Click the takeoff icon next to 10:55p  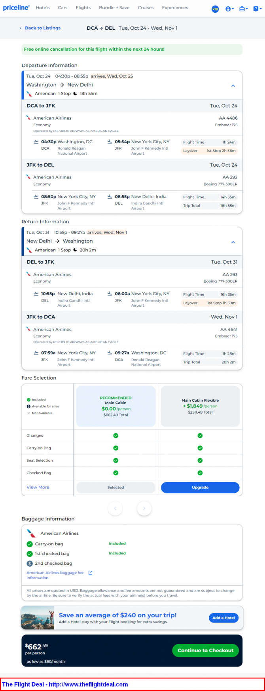pyautogui.click(x=36, y=294)
